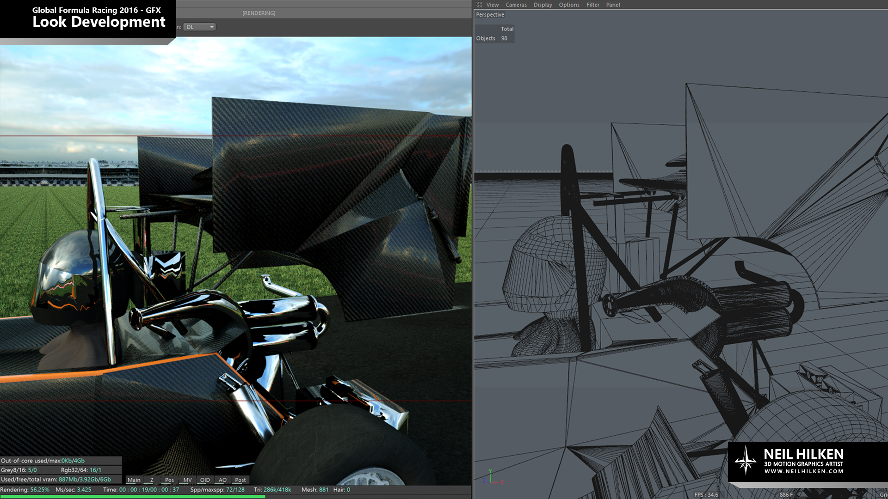
Task: Click the [RENDERING] window title label
Action: (259, 13)
